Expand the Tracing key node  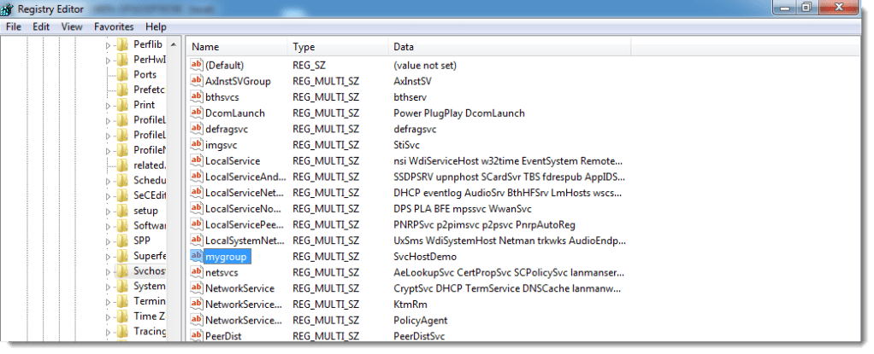(x=109, y=332)
